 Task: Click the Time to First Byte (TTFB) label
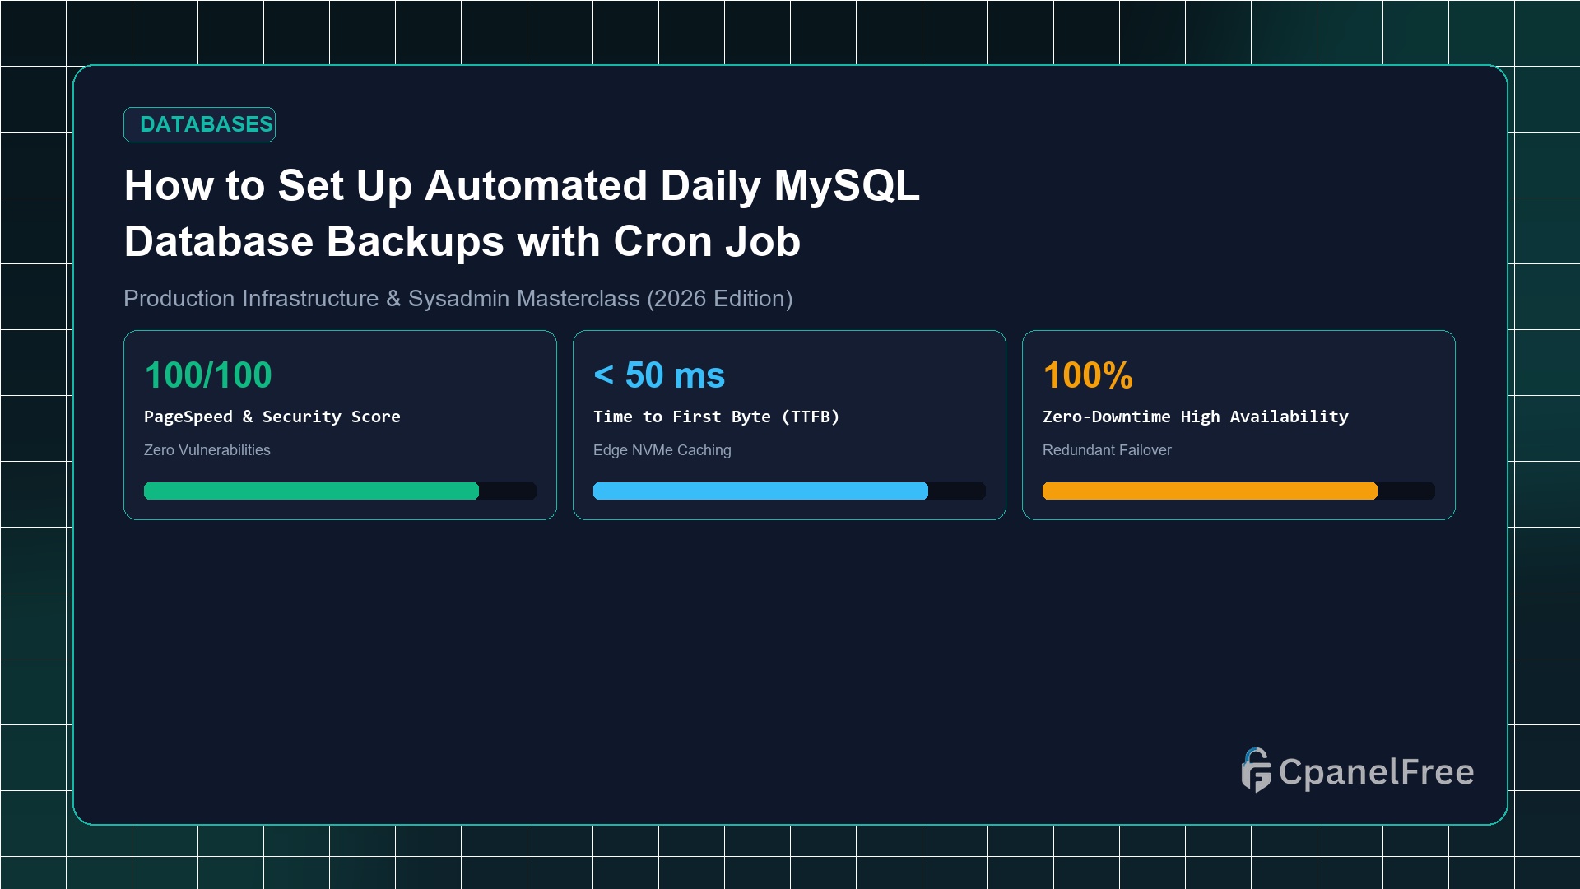click(717, 417)
